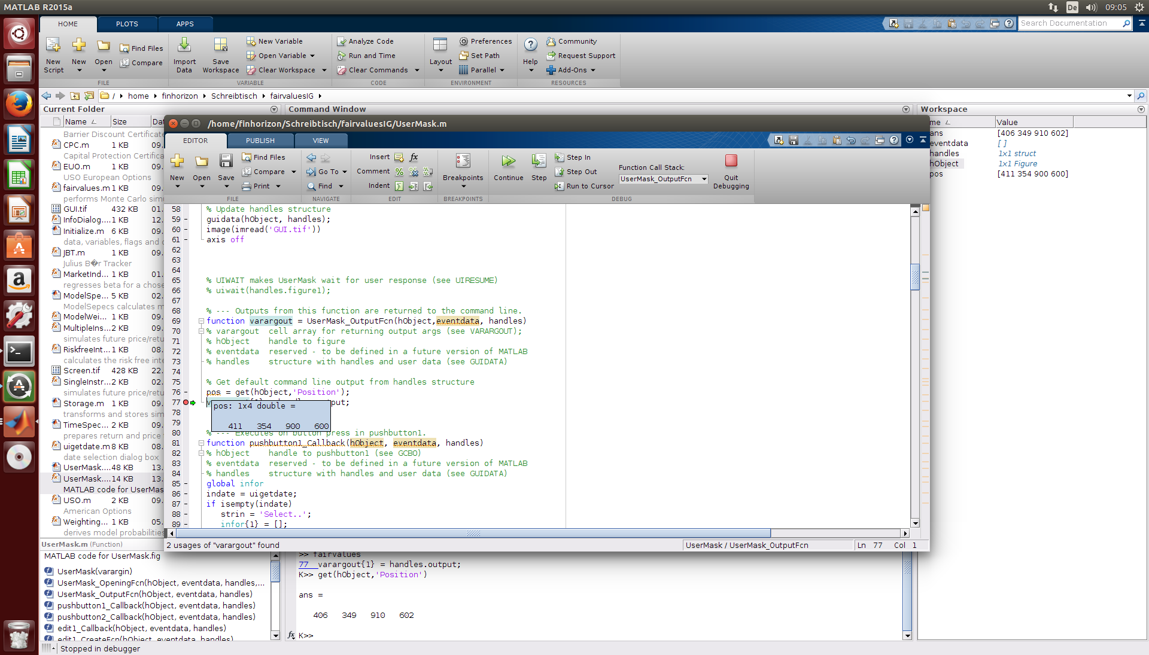Click the editor Save icon
Screen dimensions: 1149x655
226,161
